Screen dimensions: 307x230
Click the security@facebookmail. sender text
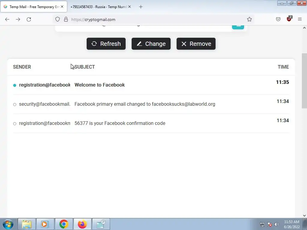pos(45,104)
